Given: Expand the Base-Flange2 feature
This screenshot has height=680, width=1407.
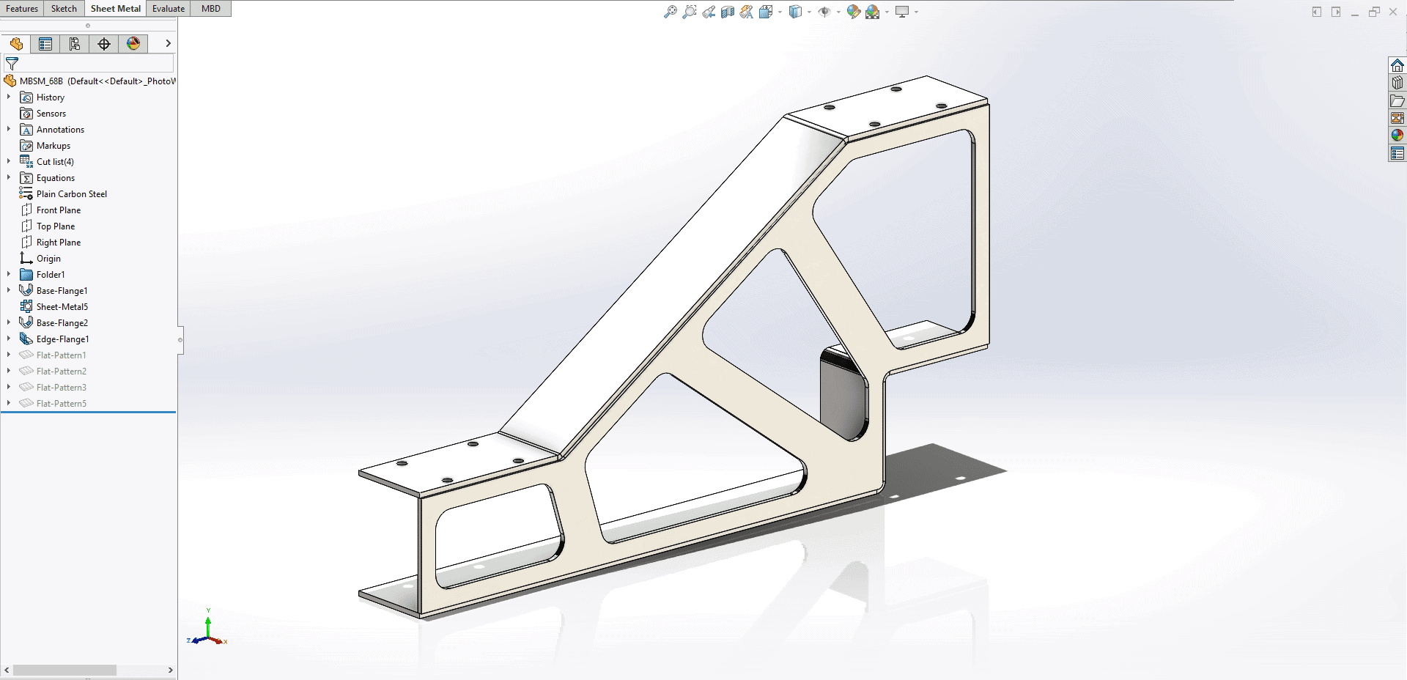Looking at the screenshot, I should click(9, 323).
